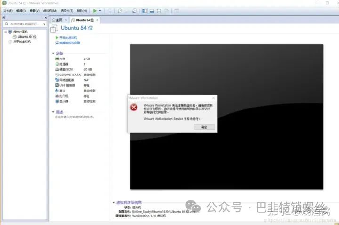The image size is (339, 225).
Task: Open the 选项卡(T) menu
Action: click(x=66, y=11)
